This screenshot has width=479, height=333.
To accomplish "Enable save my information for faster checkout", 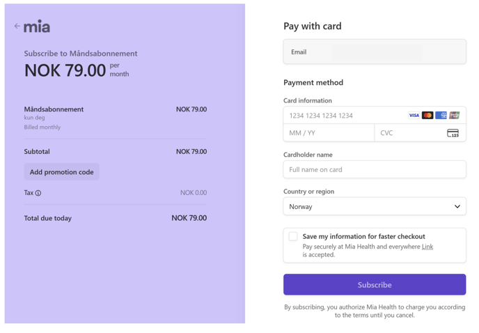I will (x=293, y=237).
